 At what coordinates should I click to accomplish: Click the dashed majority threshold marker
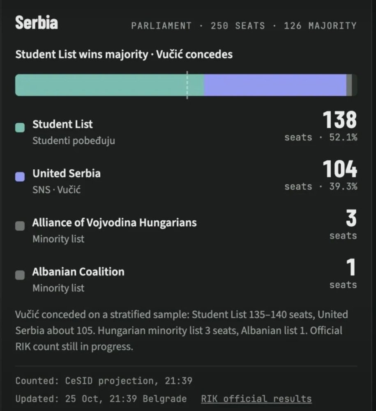click(x=187, y=85)
